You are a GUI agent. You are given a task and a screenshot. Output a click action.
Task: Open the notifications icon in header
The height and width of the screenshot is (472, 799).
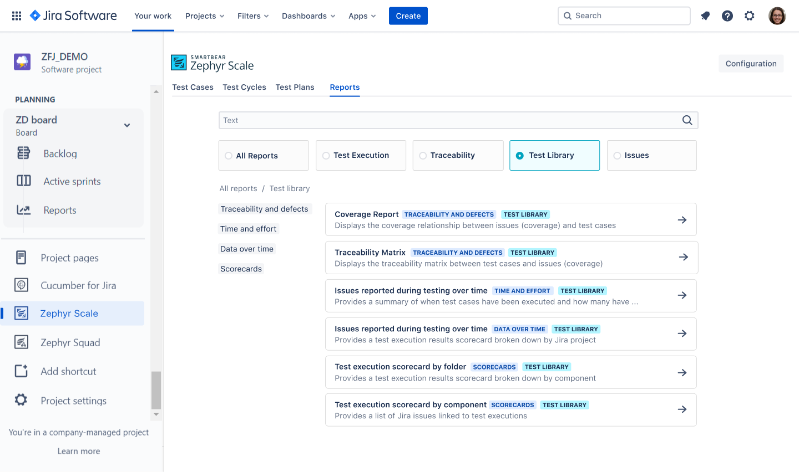click(705, 16)
